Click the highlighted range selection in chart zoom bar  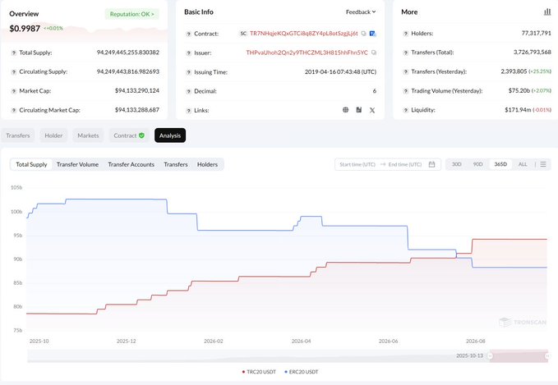(x=519, y=355)
